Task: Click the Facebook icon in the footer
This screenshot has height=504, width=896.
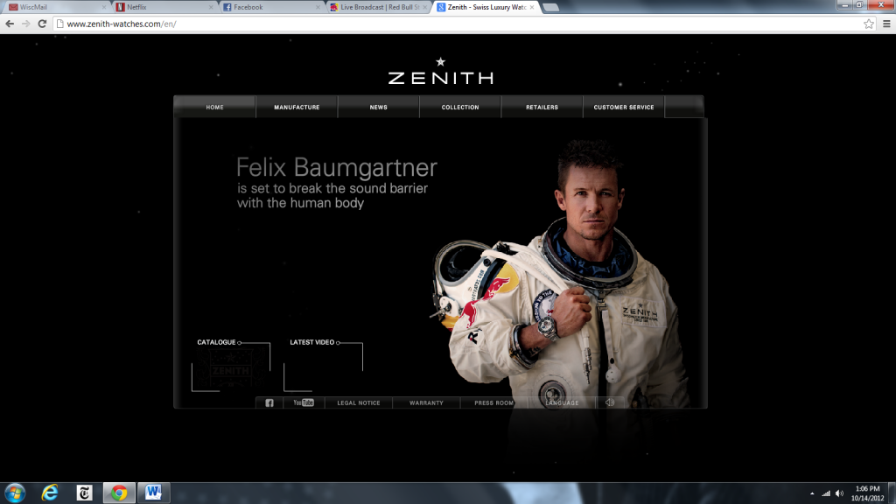Action: click(x=269, y=402)
